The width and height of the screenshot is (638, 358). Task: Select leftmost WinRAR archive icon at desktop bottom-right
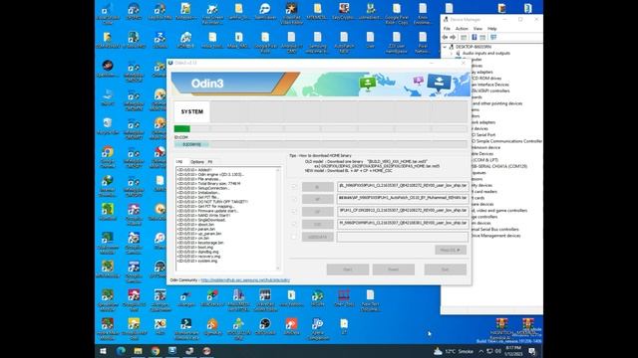point(501,327)
